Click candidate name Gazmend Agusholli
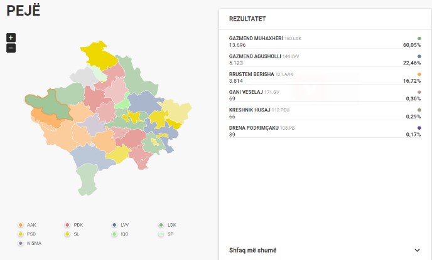 click(x=255, y=56)
